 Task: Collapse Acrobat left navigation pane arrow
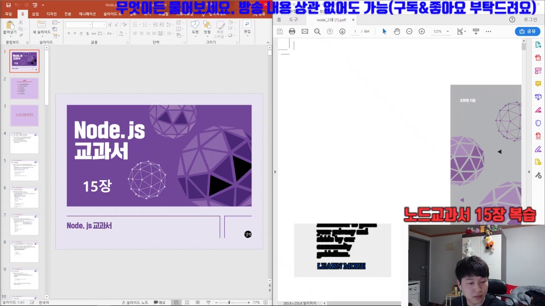click(275, 172)
